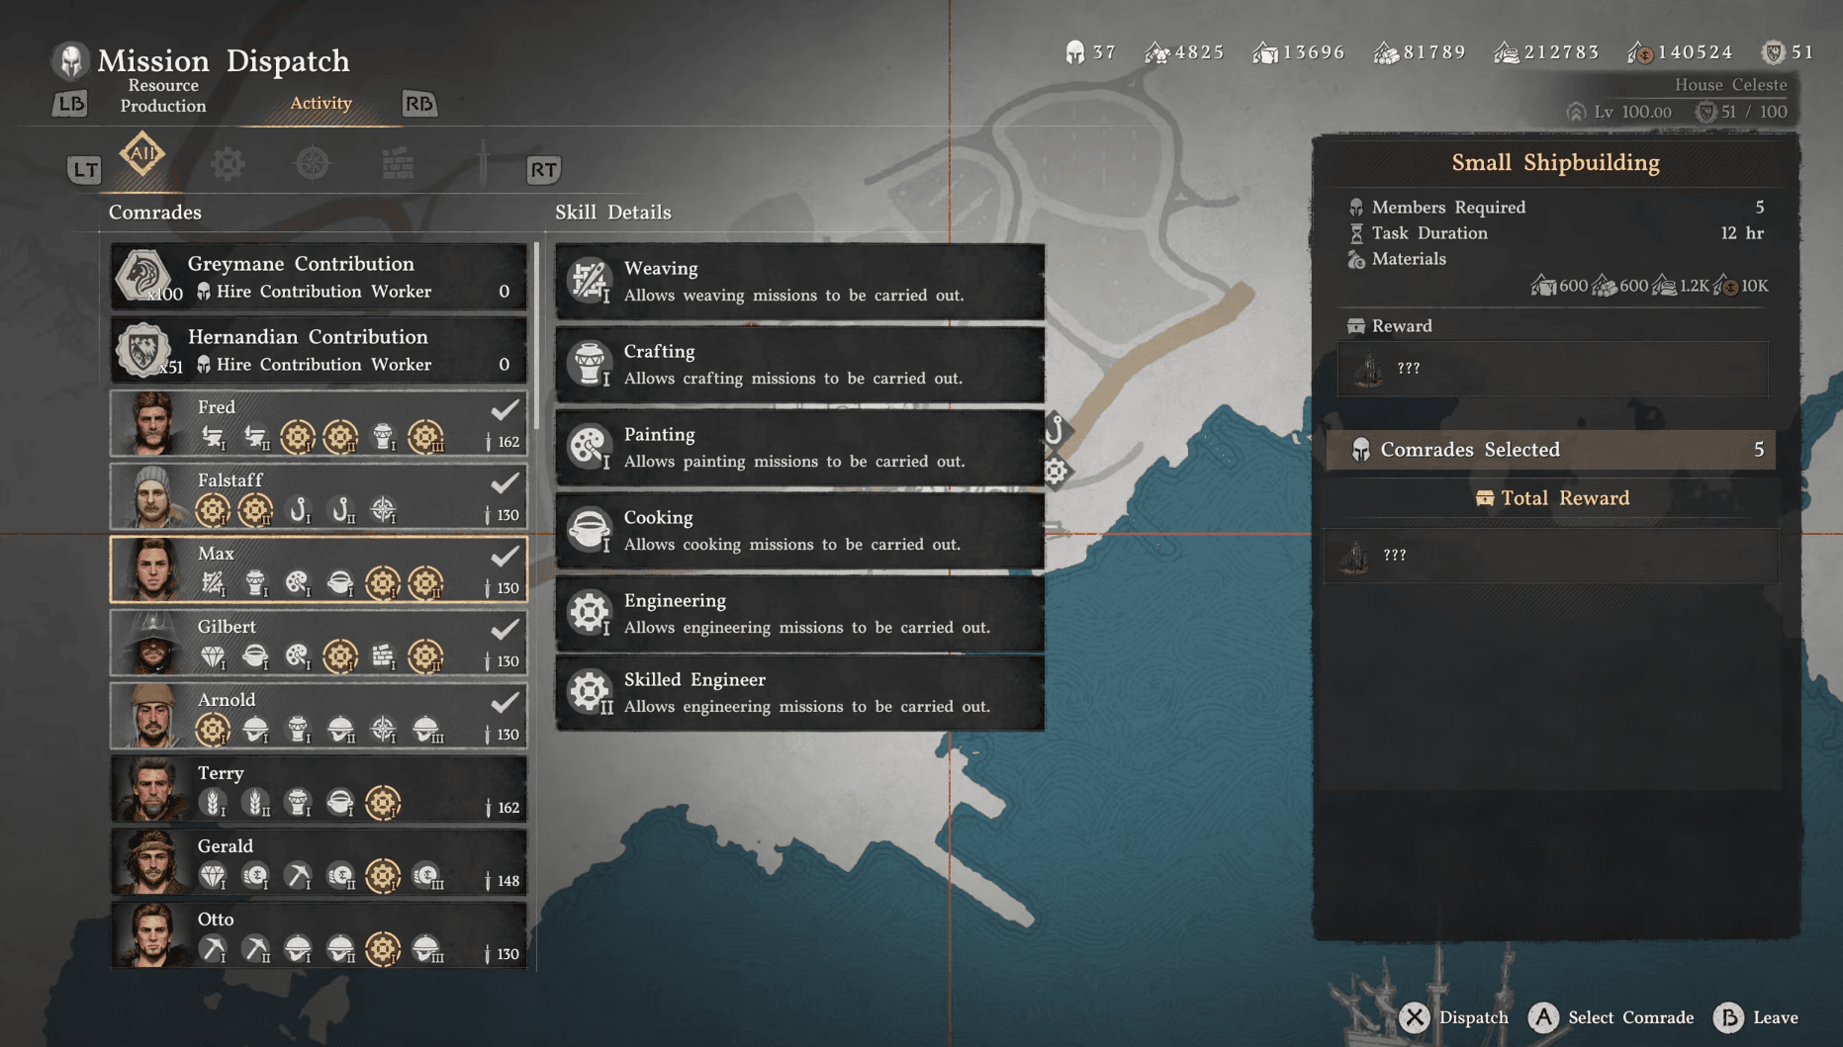Switch to the Resource Production tab
1843x1047 pixels.
[163, 95]
